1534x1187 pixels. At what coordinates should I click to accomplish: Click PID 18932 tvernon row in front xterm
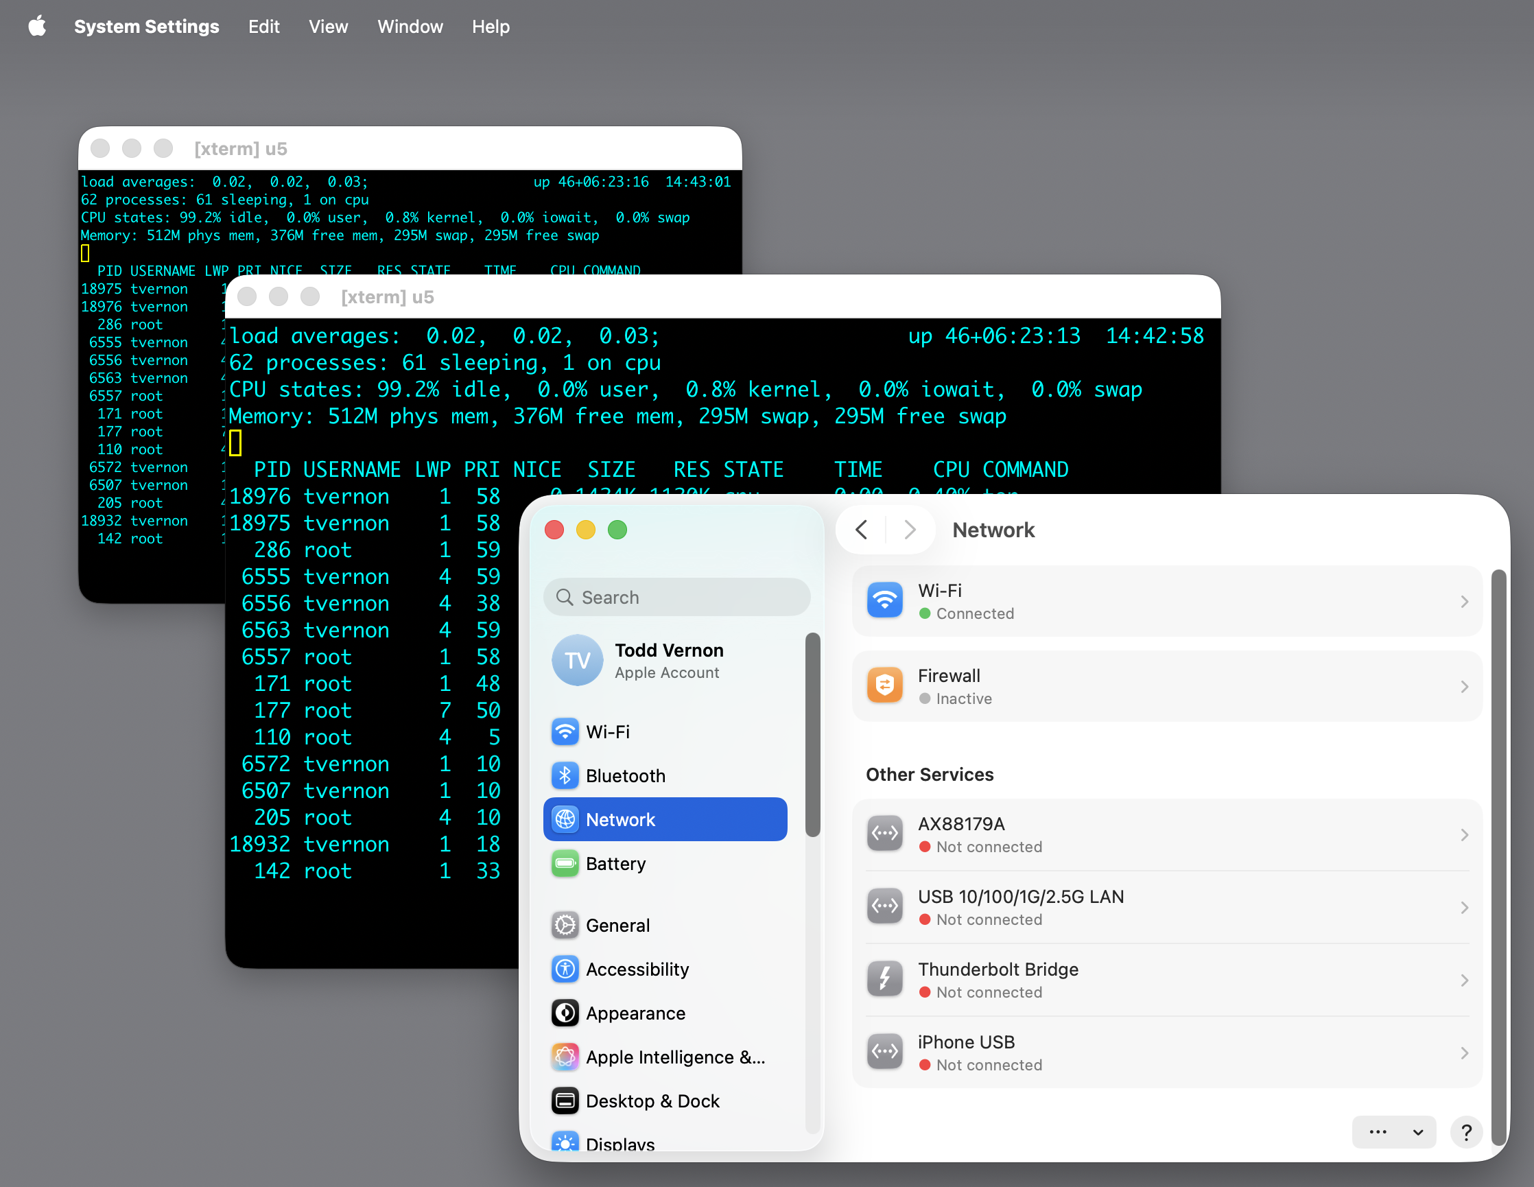372,843
